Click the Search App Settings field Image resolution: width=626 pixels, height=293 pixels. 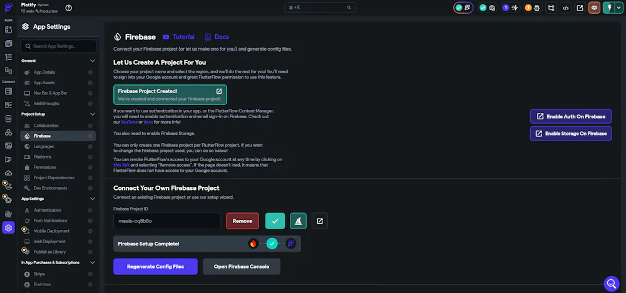click(58, 46)
